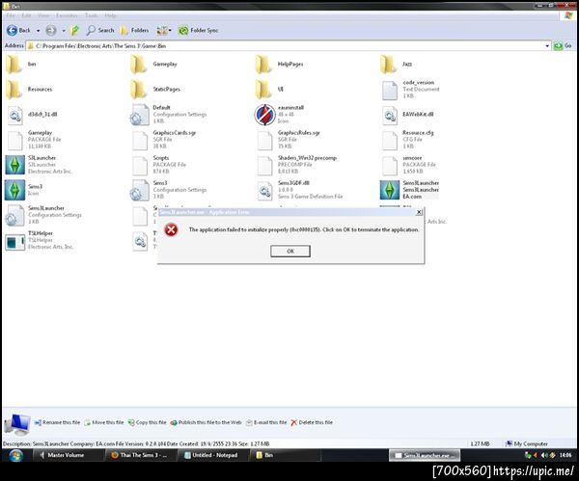Select the Sims3GDF.dll file

pyautogui.click(x=300, y=190)
